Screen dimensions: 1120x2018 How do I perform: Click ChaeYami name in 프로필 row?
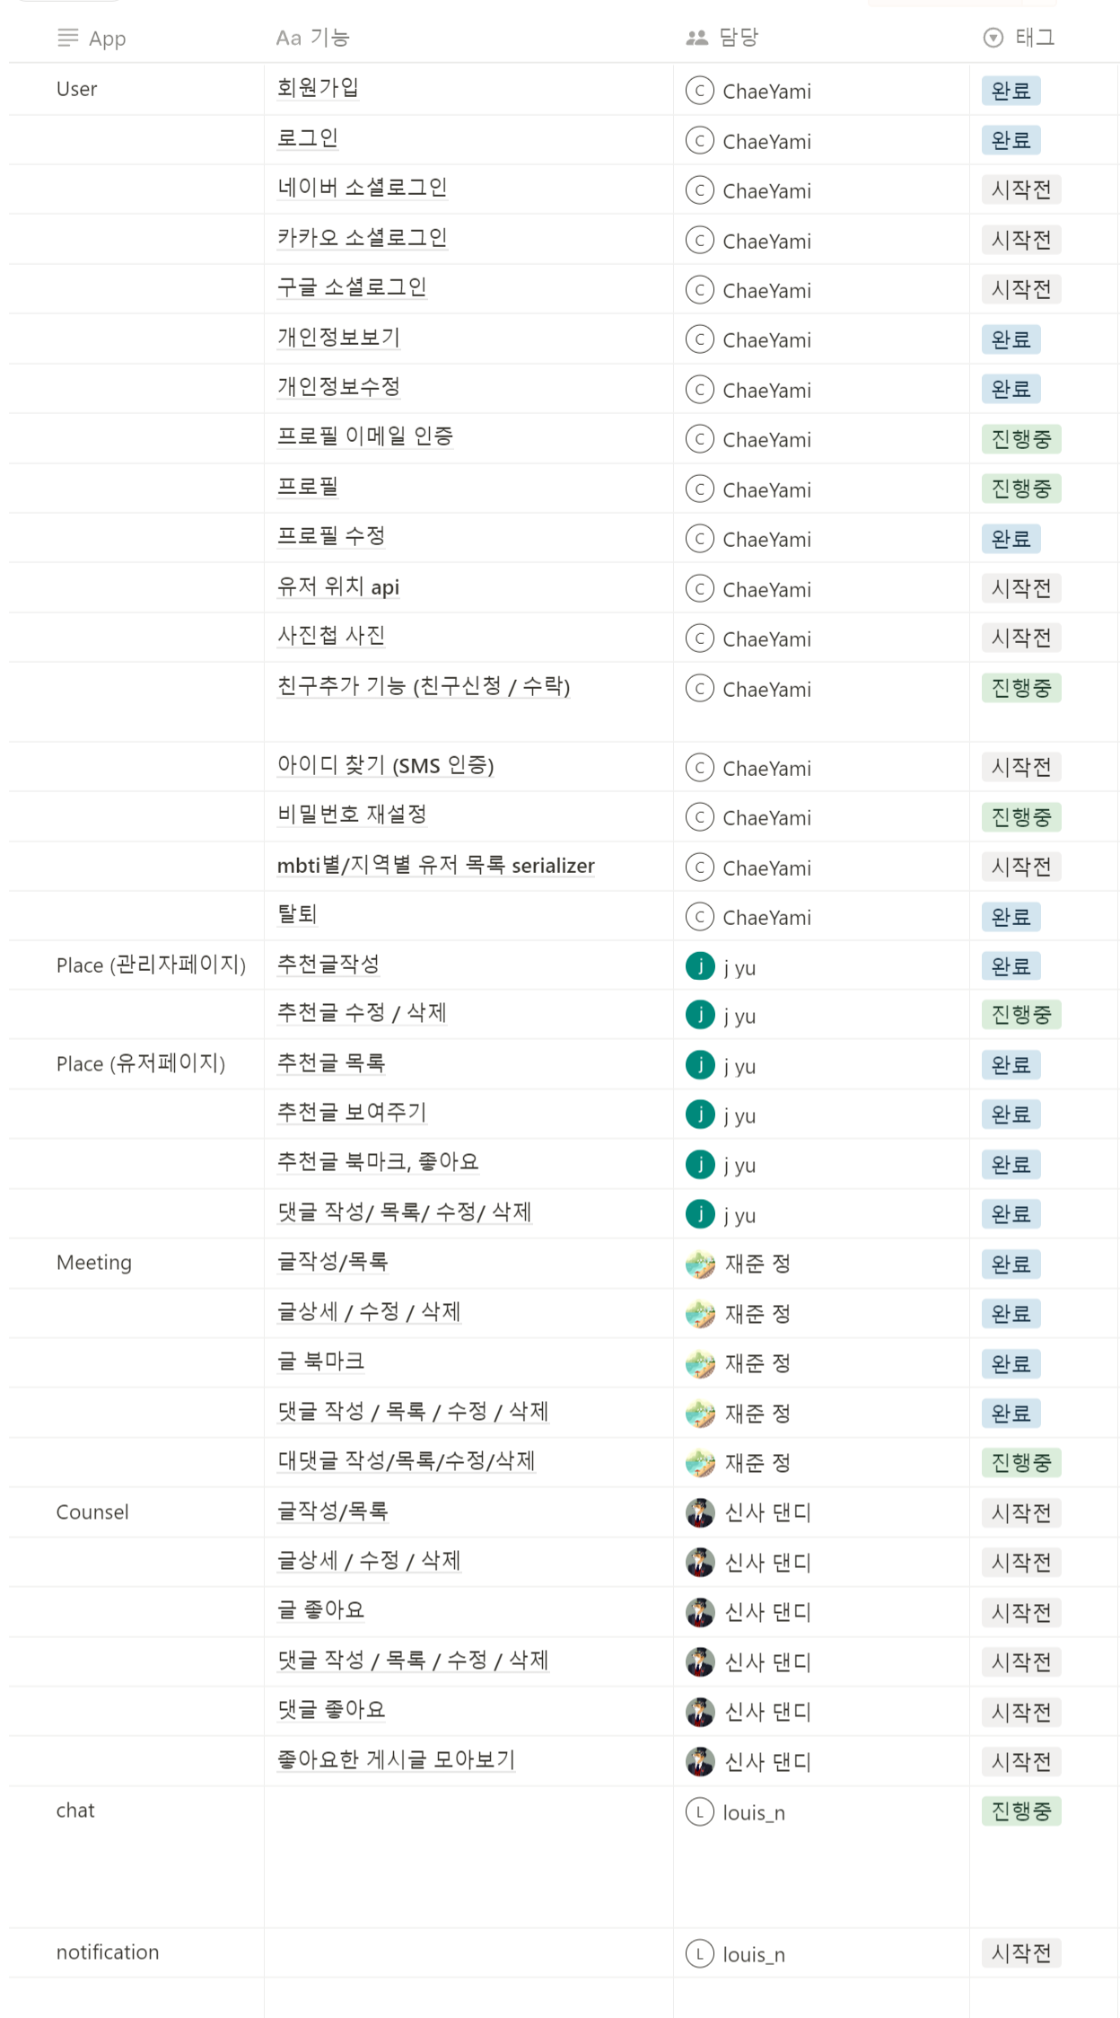pyautogui.click(x=766, y=490)
